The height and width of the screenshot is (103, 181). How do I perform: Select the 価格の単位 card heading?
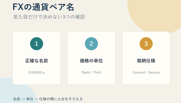coord(91,61)
